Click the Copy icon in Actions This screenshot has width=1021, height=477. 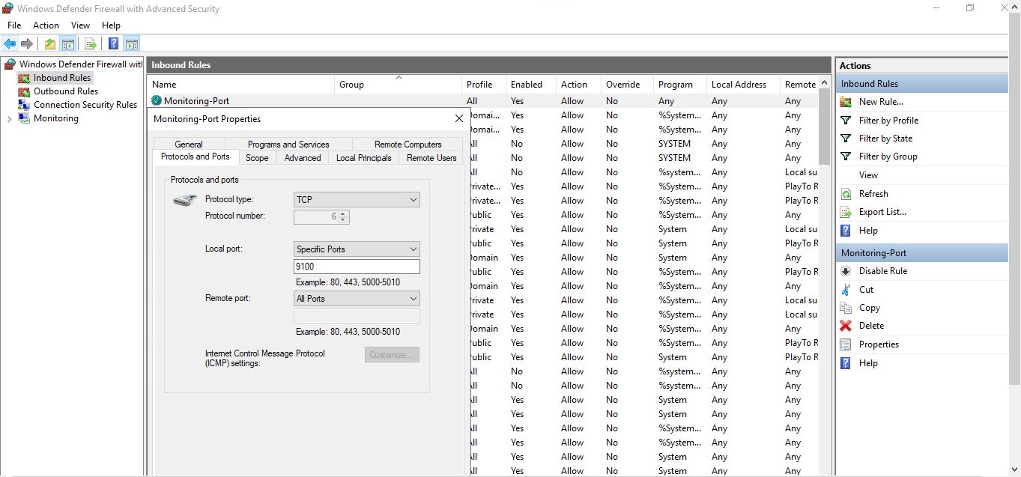[x=846, y=308]
